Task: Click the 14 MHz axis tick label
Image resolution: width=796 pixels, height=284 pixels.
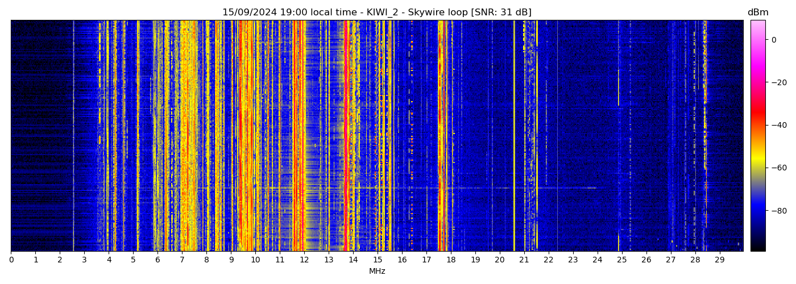Action: coord(353,260)
